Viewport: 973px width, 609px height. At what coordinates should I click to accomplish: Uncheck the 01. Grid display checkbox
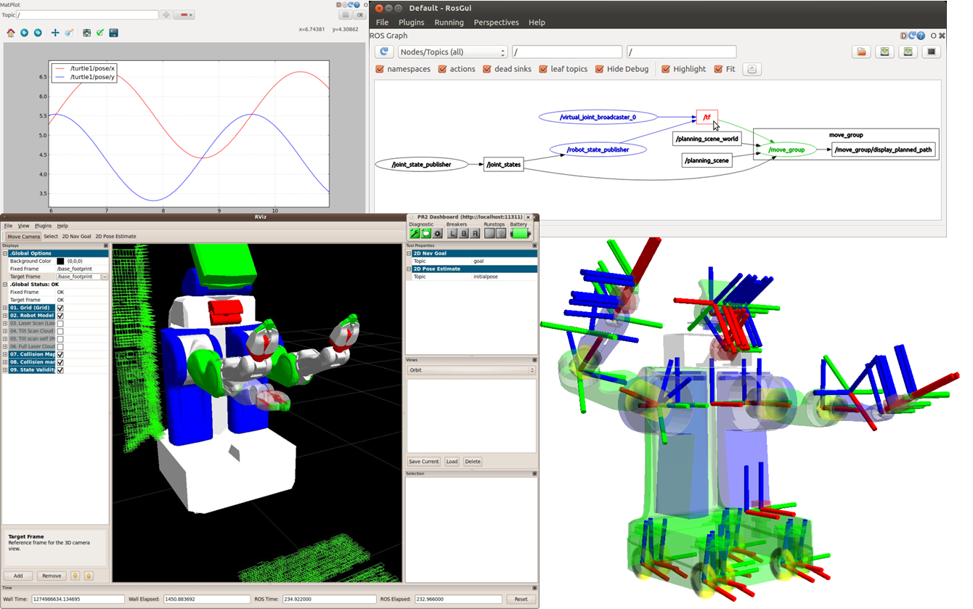pos(60,308)
